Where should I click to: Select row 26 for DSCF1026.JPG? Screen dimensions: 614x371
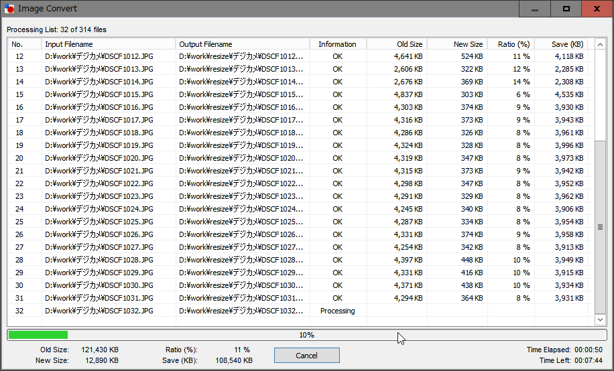99,234
